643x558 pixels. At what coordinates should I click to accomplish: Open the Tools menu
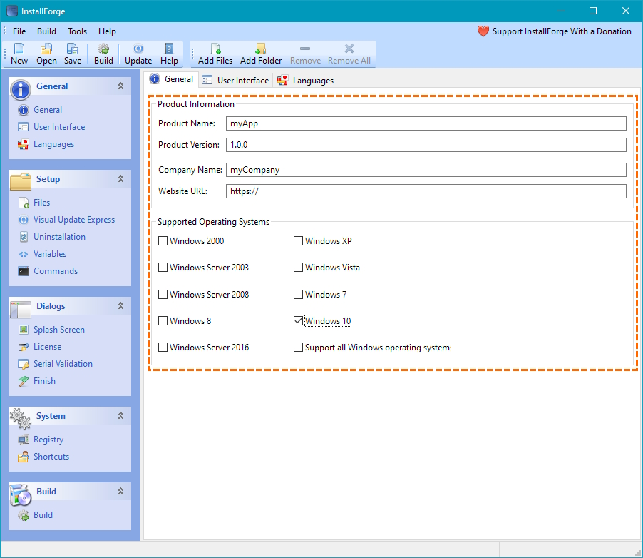pyautogui.click(x=78, y=31)
